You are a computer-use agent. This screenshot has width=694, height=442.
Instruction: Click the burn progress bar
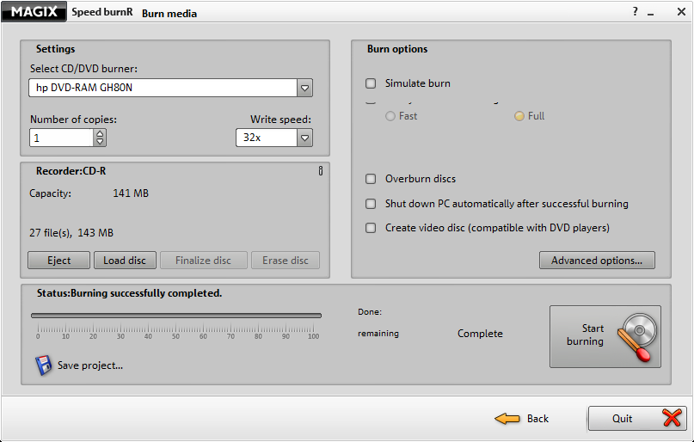tap(176, 316)
